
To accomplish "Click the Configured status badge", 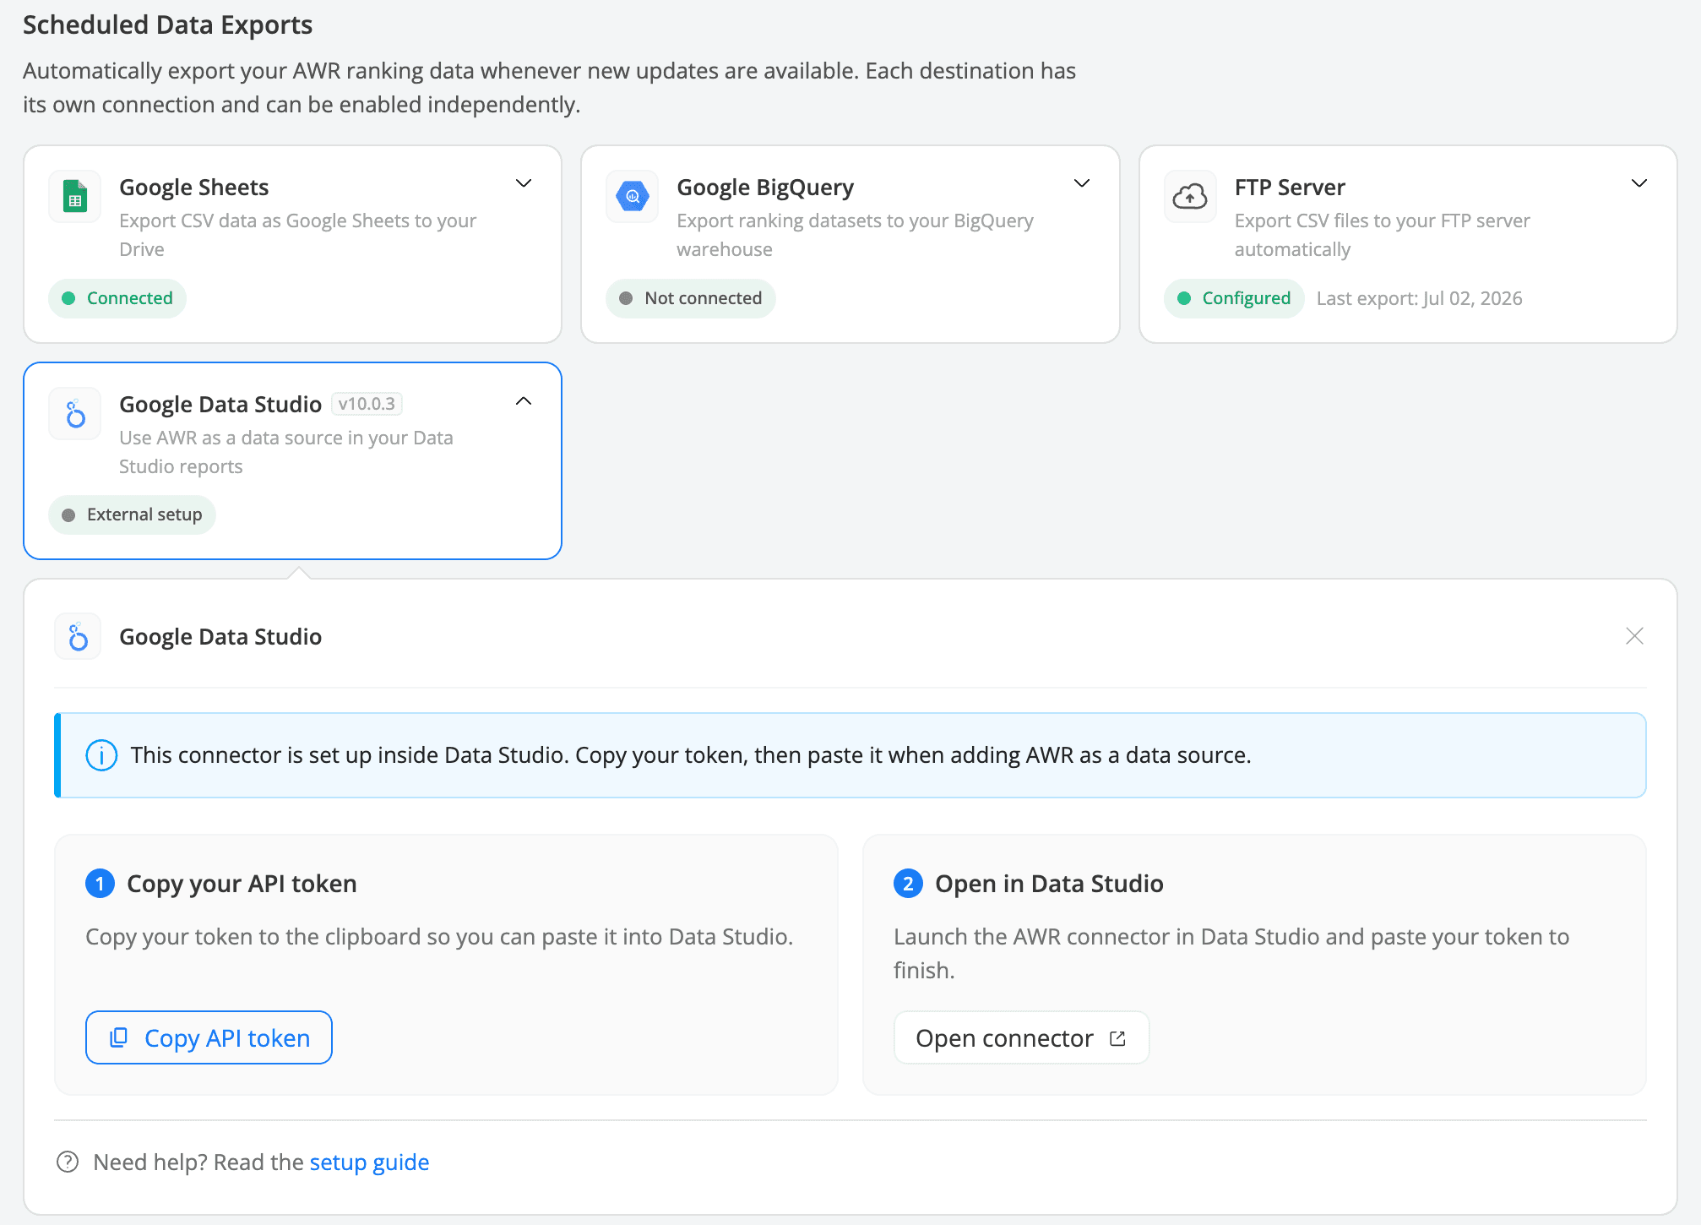I will [1234, 298].
